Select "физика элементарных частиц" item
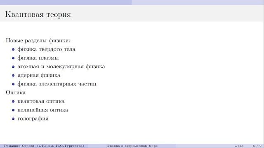The image size is (264, 148). click(57, 84)
